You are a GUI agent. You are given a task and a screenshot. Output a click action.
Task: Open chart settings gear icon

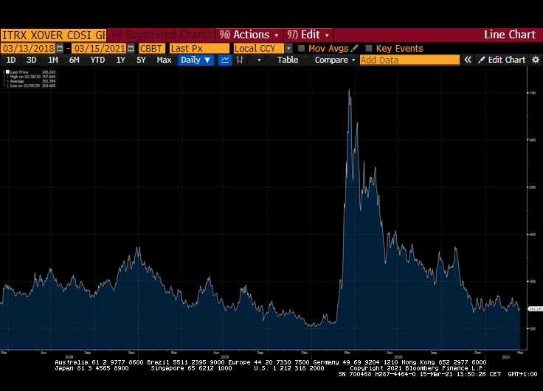(536, 60)
